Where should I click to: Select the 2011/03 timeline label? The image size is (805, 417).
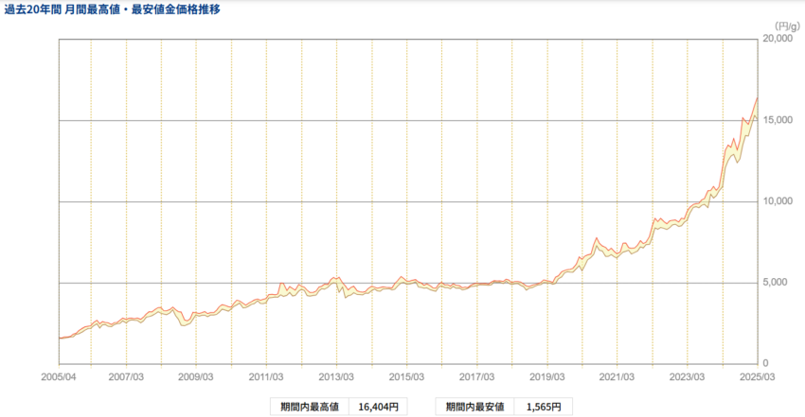[266, 375]
